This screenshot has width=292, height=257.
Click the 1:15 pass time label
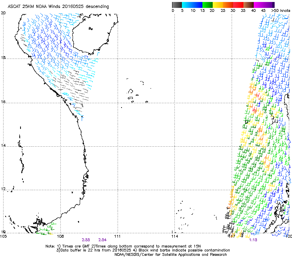coord(253,240)
